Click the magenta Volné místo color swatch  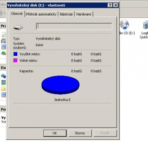16,60
